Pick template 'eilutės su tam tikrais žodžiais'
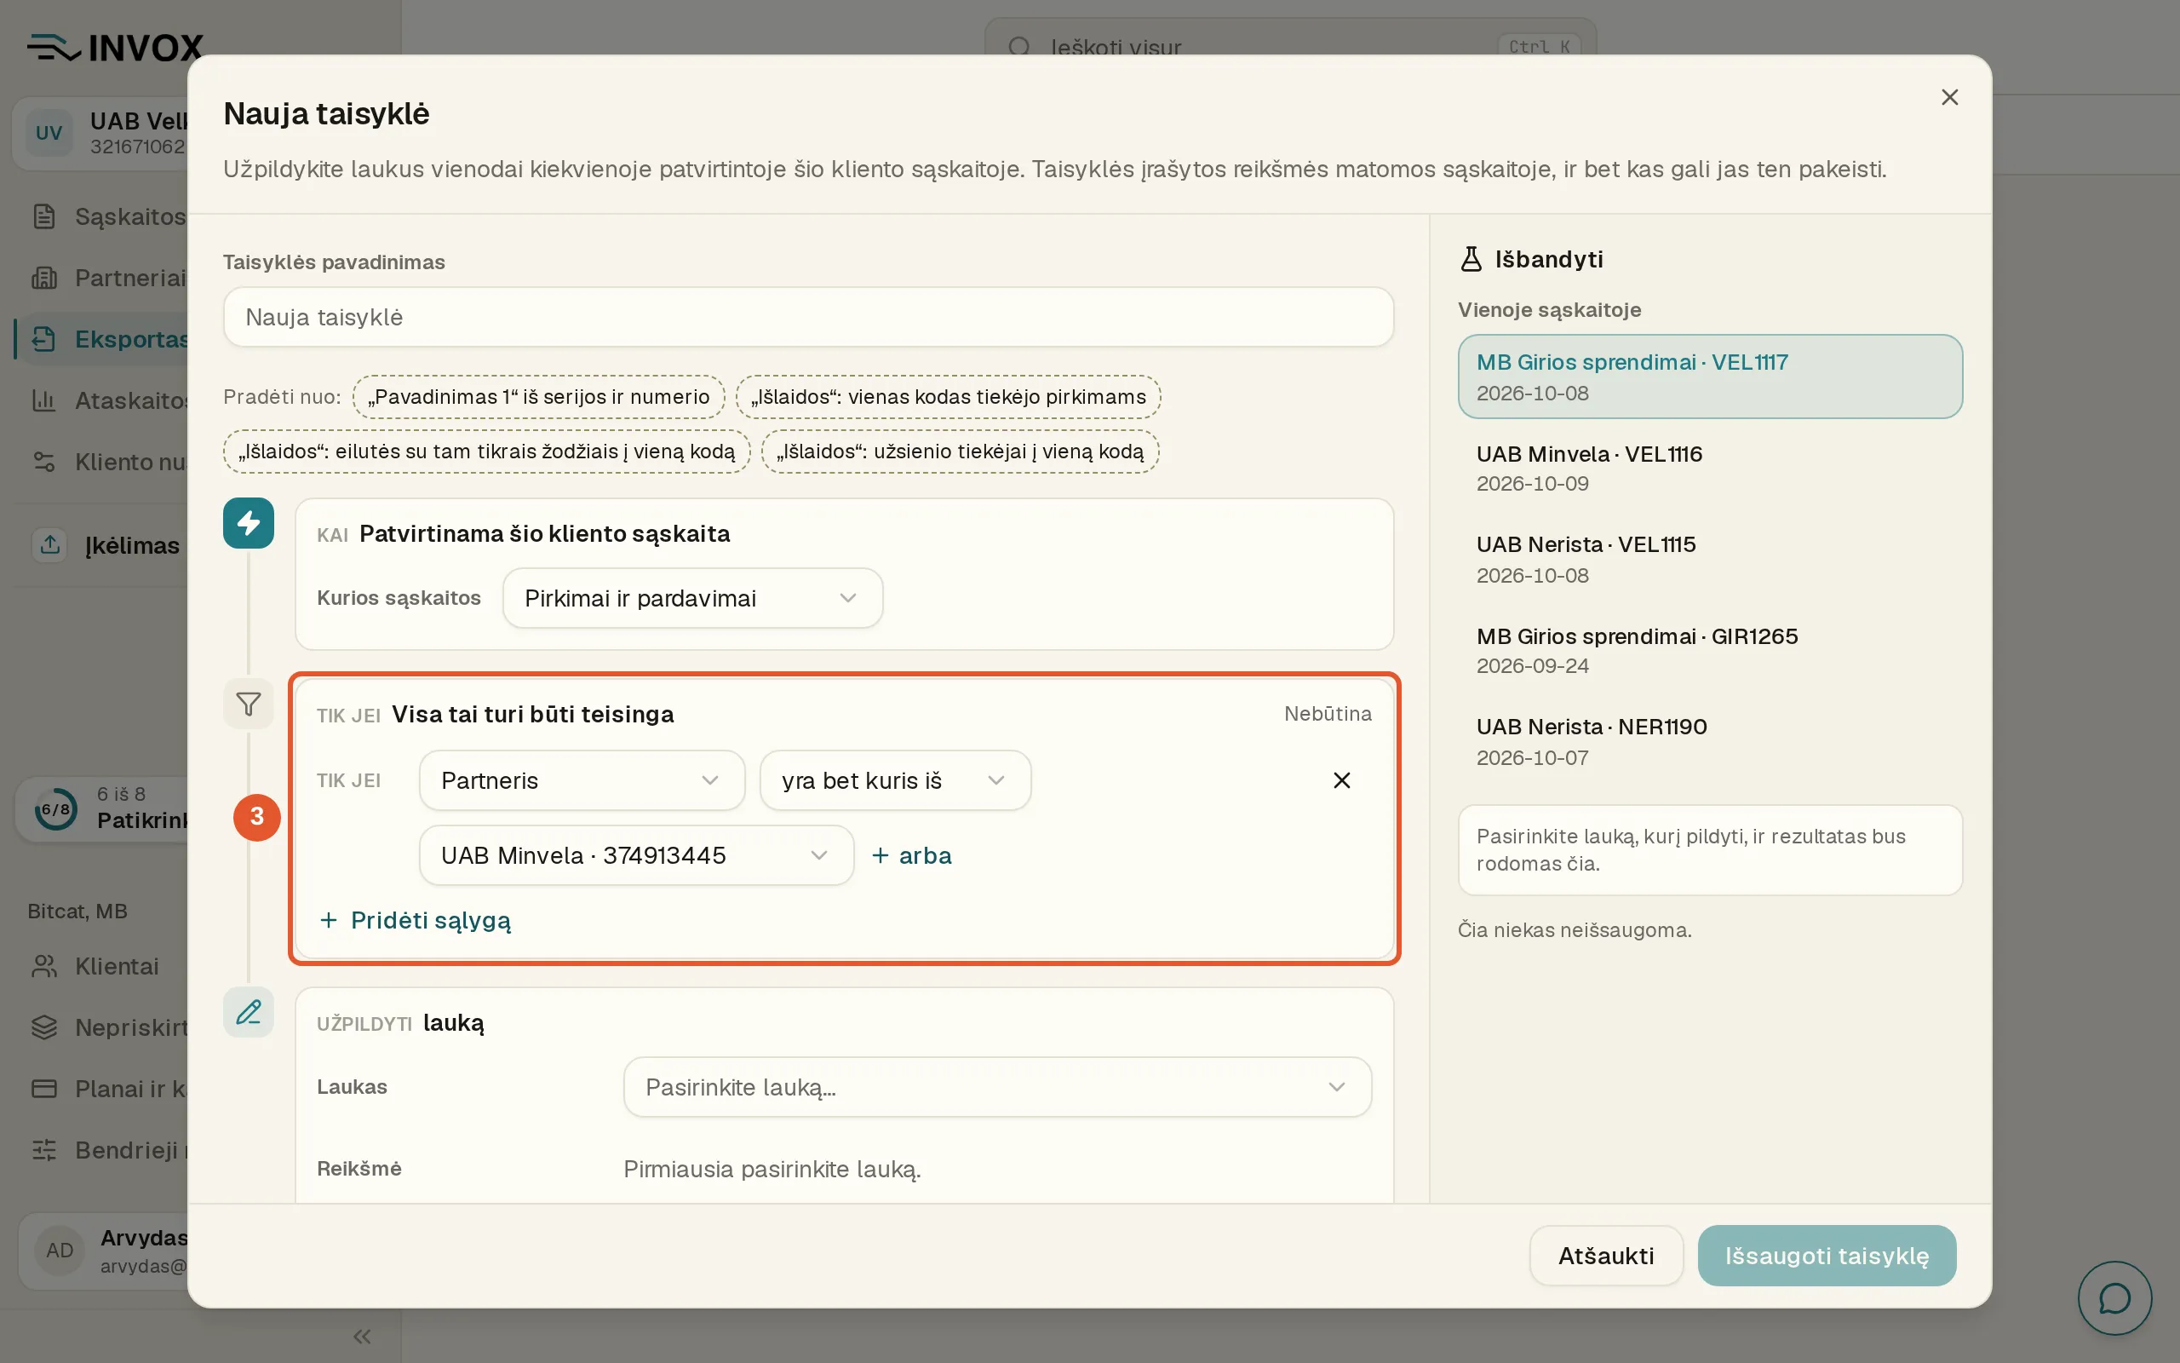The width and height of the screenshot is (2180, 1363). pyautogui.click(x=486, y=451)
